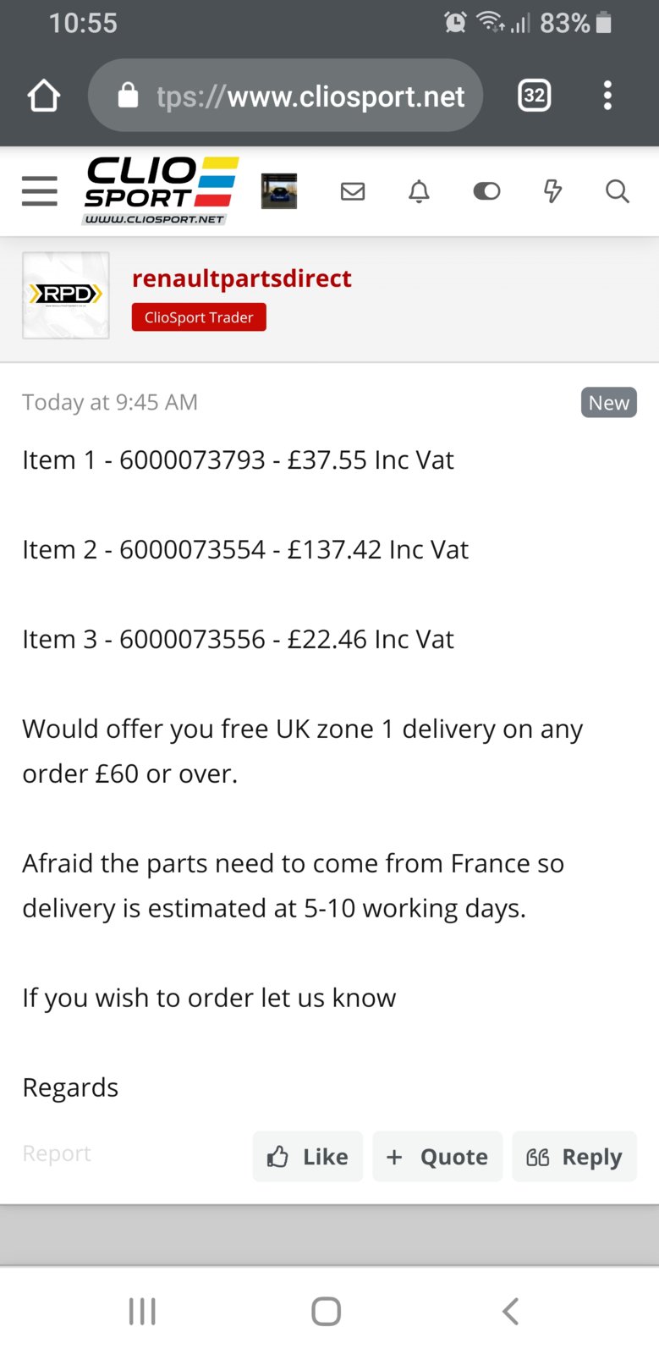Open your profile avatar thumbnail
659x1354 pixels.
pyautogui.click(x=279, y=191)
